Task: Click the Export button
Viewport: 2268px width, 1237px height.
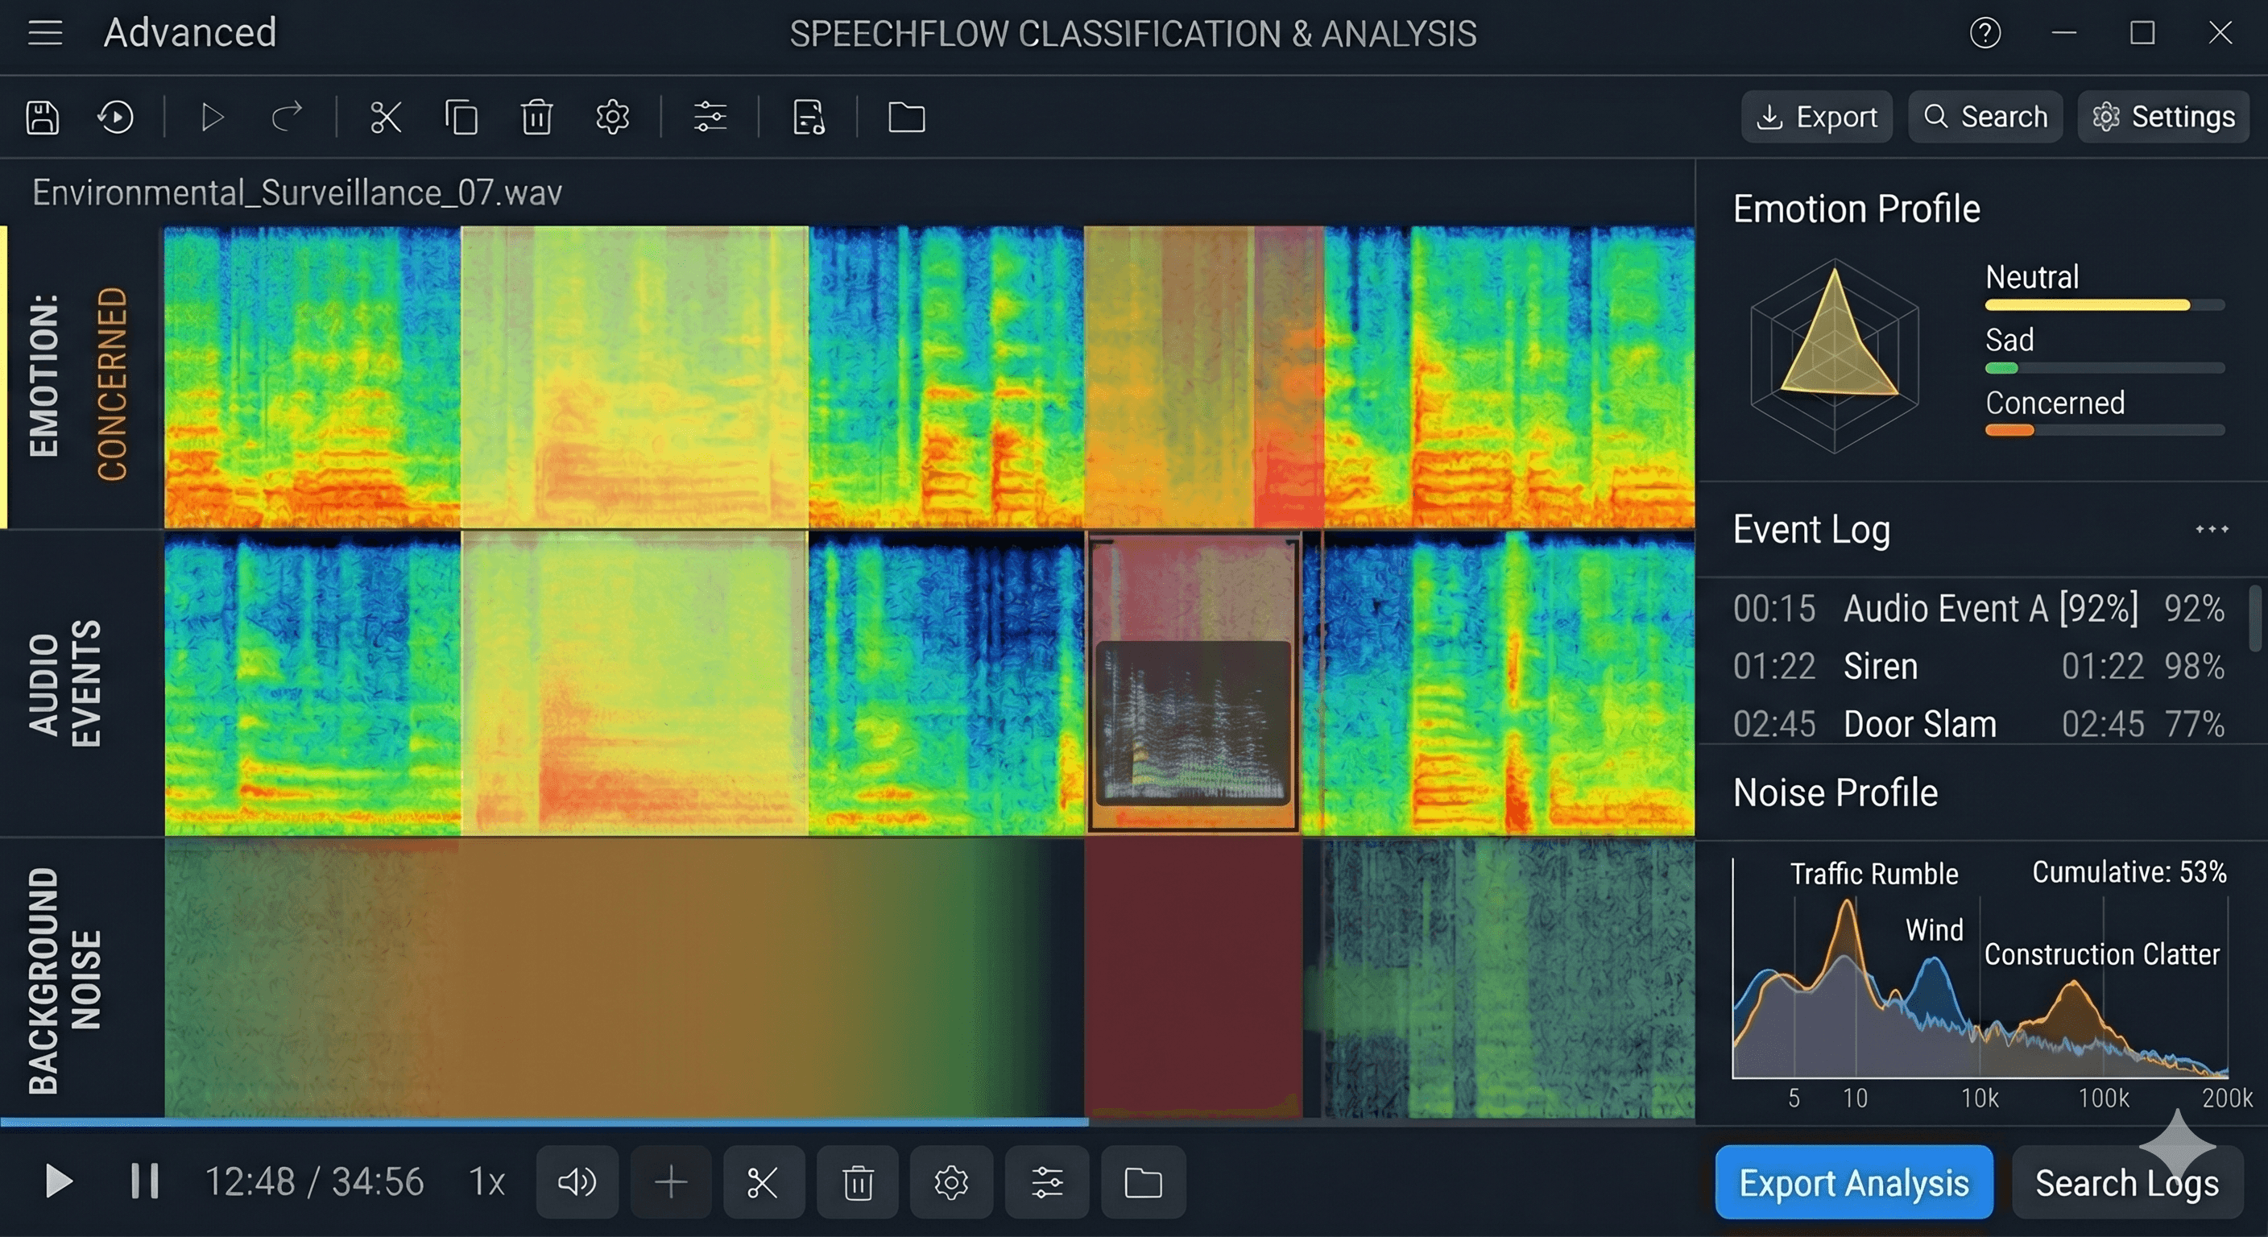Action: point(1816,116)
